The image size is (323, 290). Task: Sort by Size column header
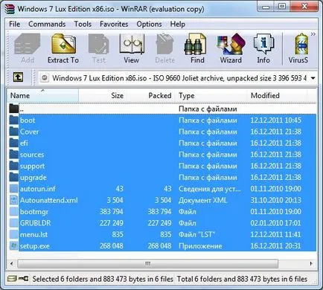(x=103, y=95)
